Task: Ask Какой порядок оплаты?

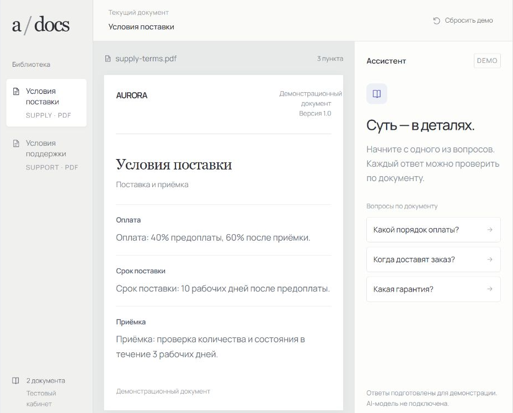Action: (433, 230)
